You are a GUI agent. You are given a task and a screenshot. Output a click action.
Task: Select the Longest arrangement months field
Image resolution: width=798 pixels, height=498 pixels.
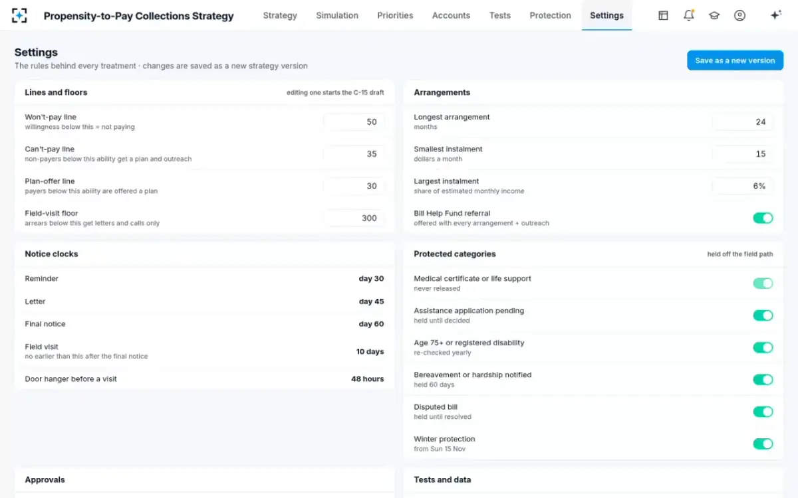(743, 122)
